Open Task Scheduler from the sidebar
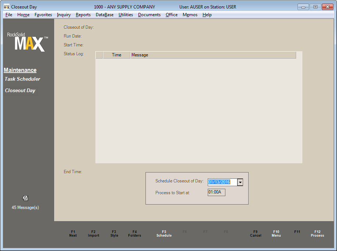This screenshot has width=337, height=251. pyautogui.click(x=22, y=79)
